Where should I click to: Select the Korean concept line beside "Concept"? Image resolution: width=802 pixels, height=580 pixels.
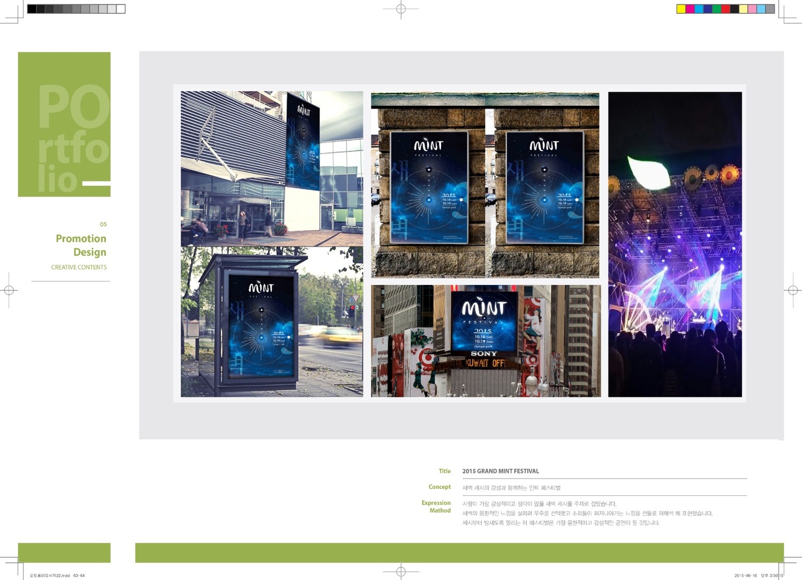coord(511,488)
